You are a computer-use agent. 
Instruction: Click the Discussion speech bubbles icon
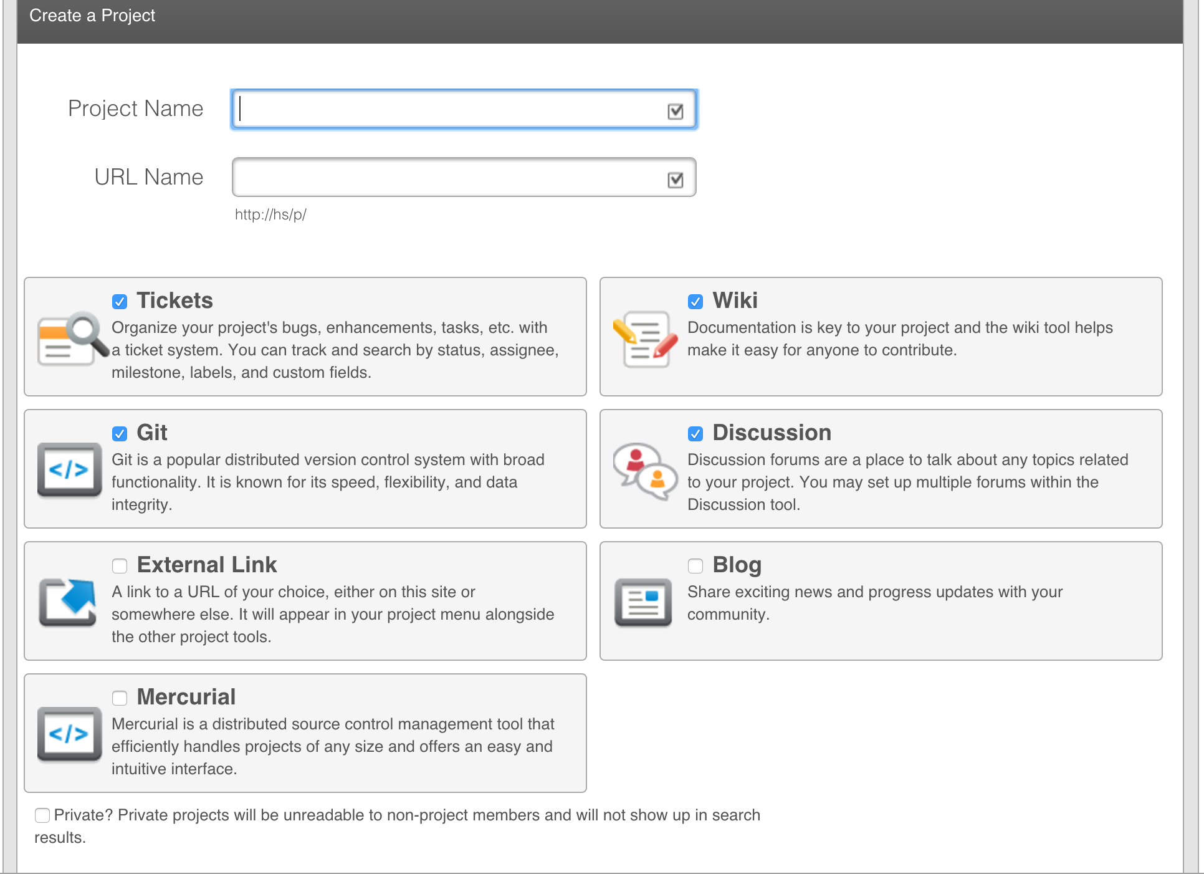coord(644,471)
